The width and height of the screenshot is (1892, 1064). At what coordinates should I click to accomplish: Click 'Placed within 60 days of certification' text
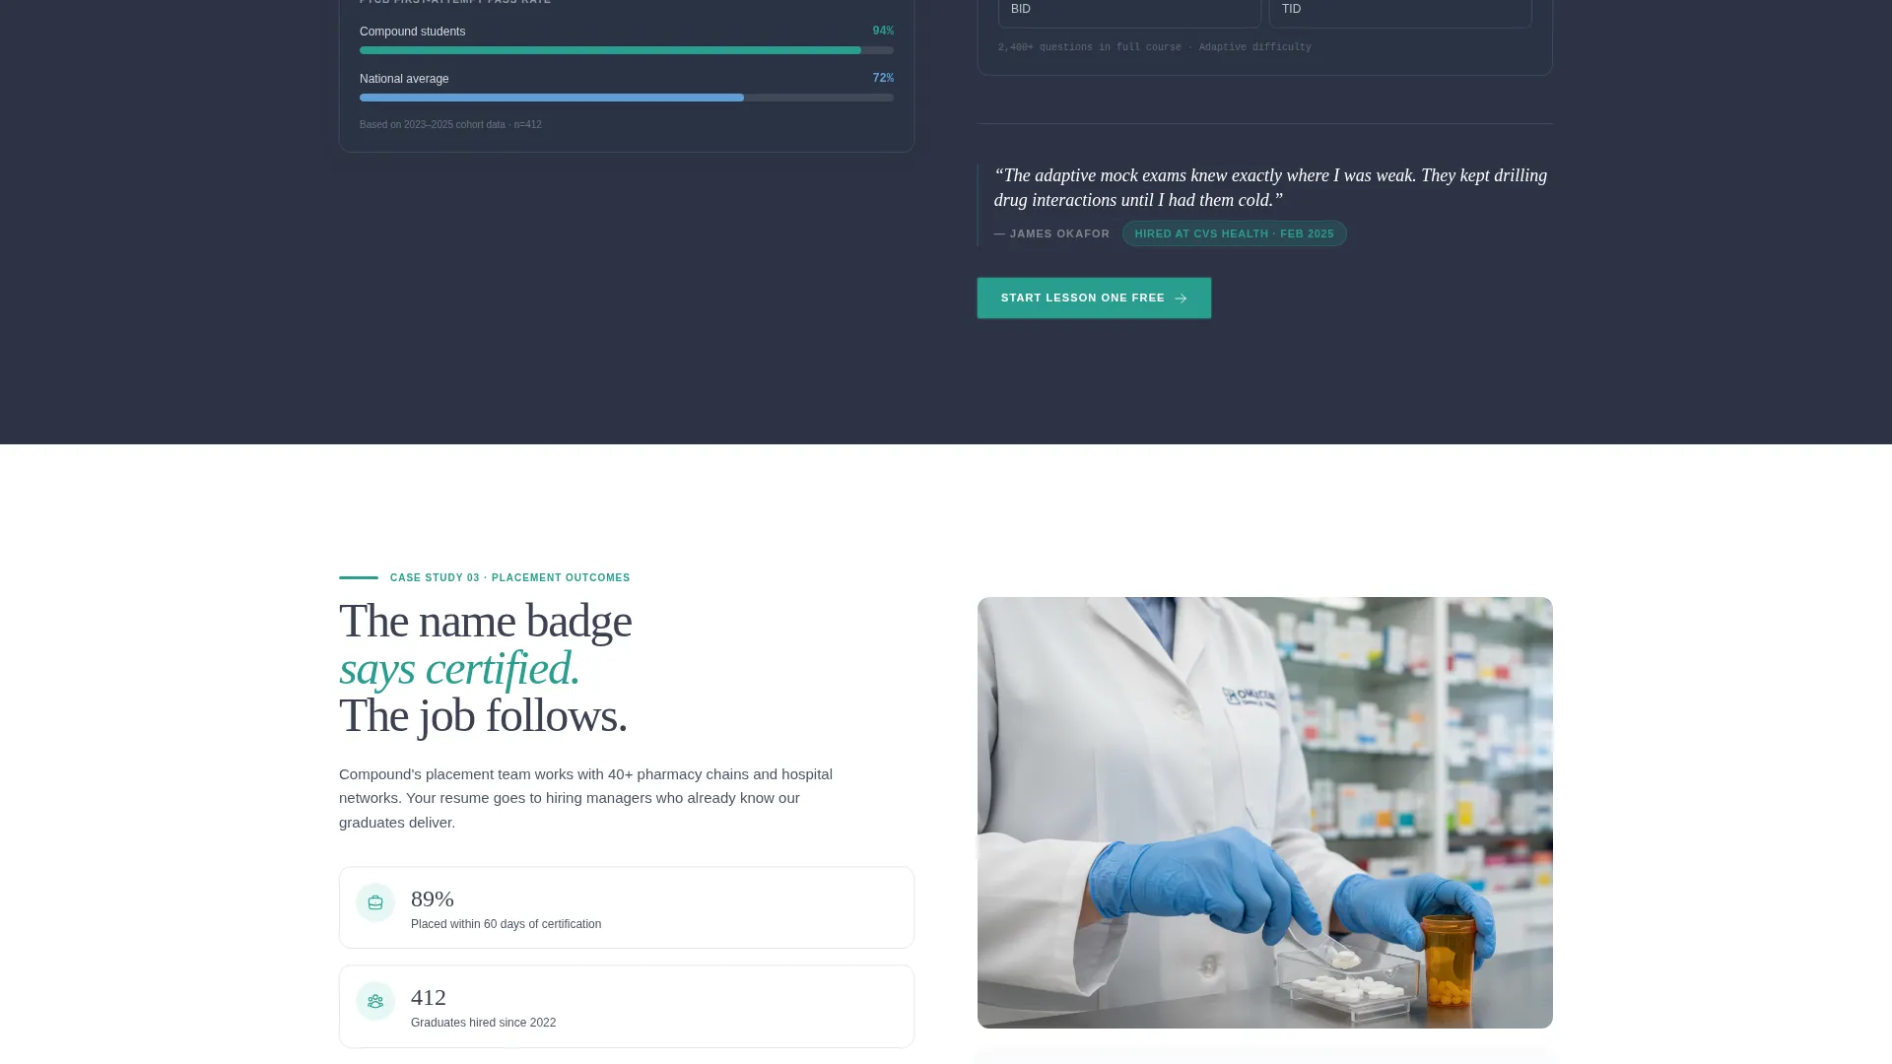pos(506,924)
